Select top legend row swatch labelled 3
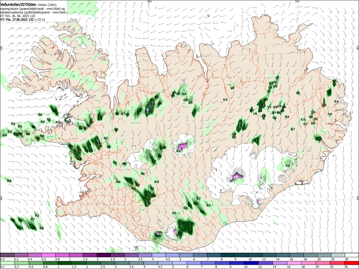 pyautogui.click(x=131, y=255)
